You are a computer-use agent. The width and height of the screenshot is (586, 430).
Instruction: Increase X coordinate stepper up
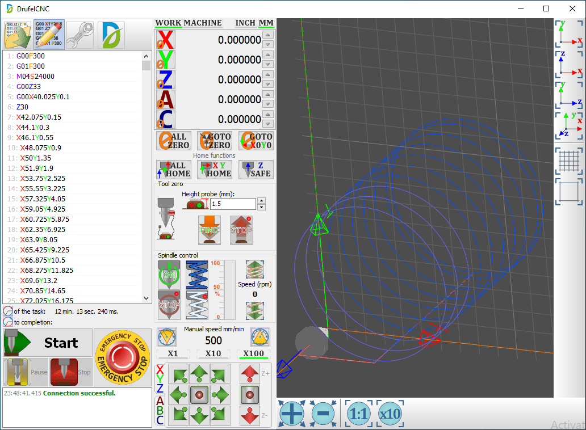pos(267,35)
